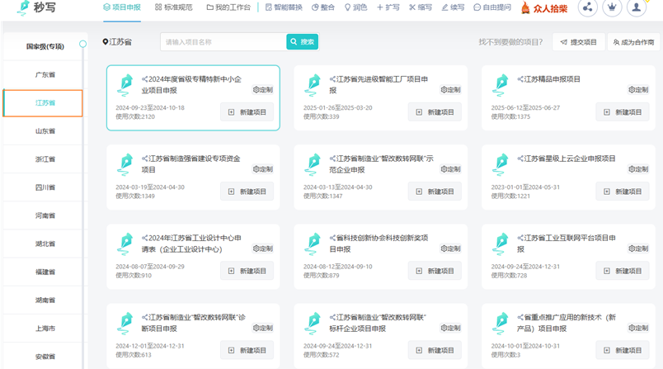Click the 搜索 button
663x369 pixels.
click(303, 42)
